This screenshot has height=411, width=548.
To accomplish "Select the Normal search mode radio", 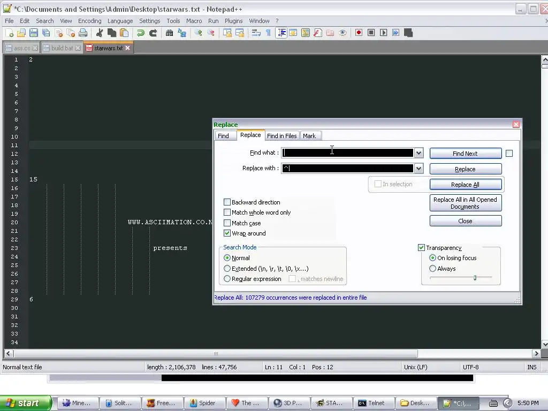I will tap(227, 258).
